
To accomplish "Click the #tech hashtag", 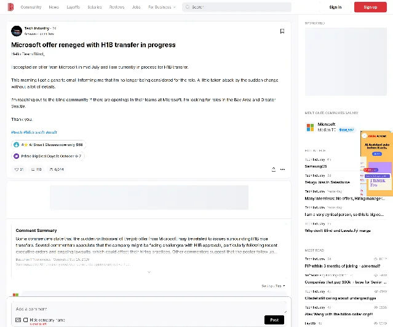I will [17, 133].
